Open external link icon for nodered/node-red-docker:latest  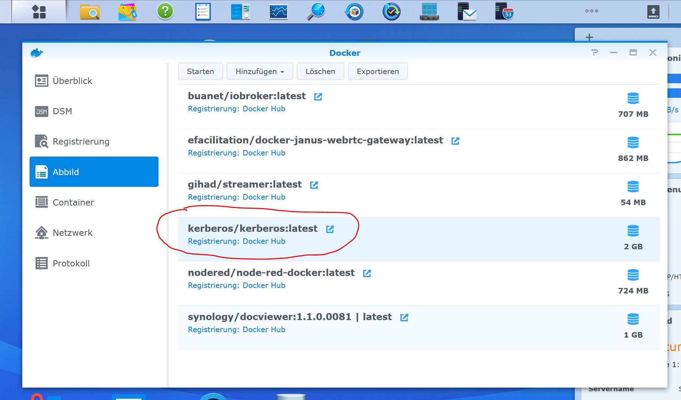click(x=367, y=273)
